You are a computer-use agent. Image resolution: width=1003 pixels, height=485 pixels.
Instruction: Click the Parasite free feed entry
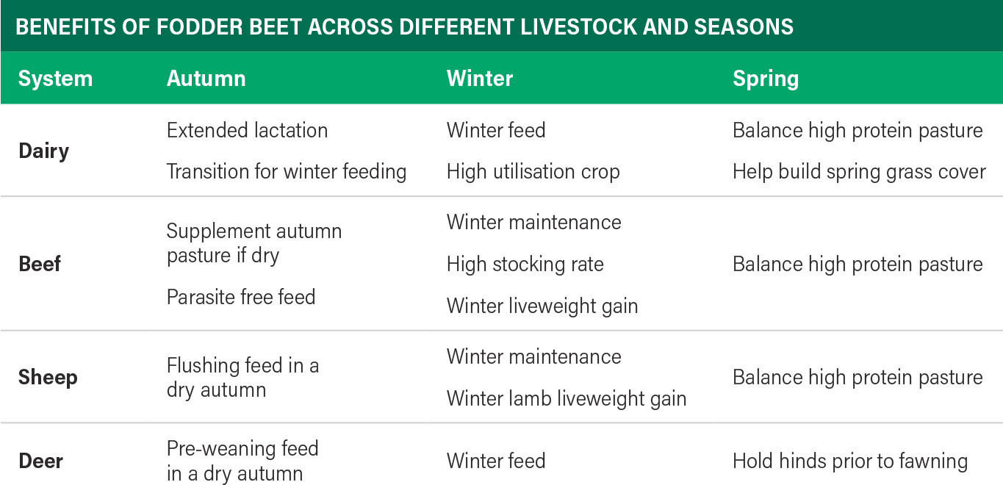click(x=240, y=297)
